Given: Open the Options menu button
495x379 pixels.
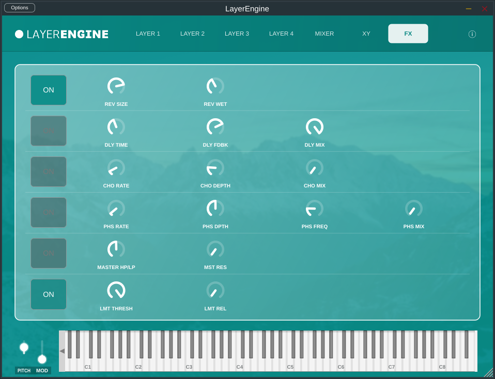Looking at the screenshot, I should [x=20, y=8].
